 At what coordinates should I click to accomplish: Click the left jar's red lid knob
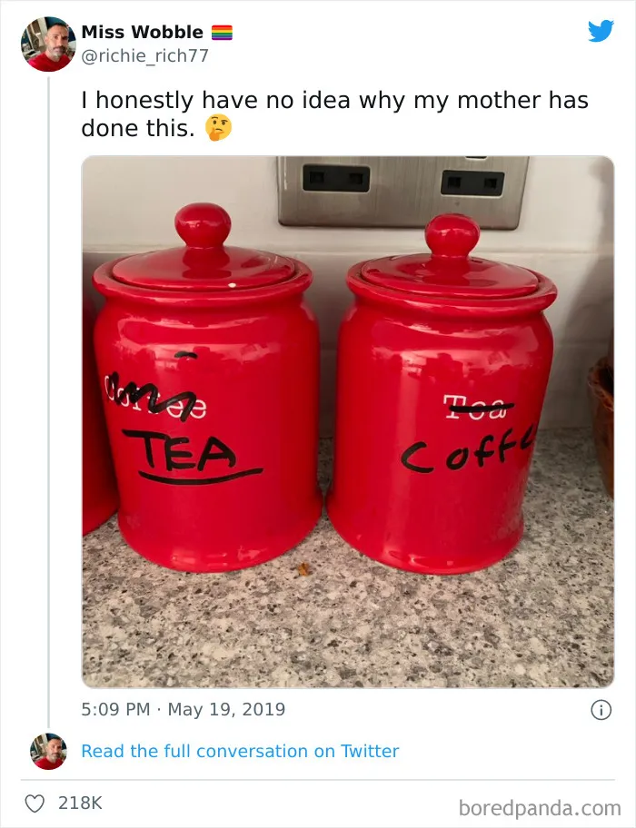203,225
